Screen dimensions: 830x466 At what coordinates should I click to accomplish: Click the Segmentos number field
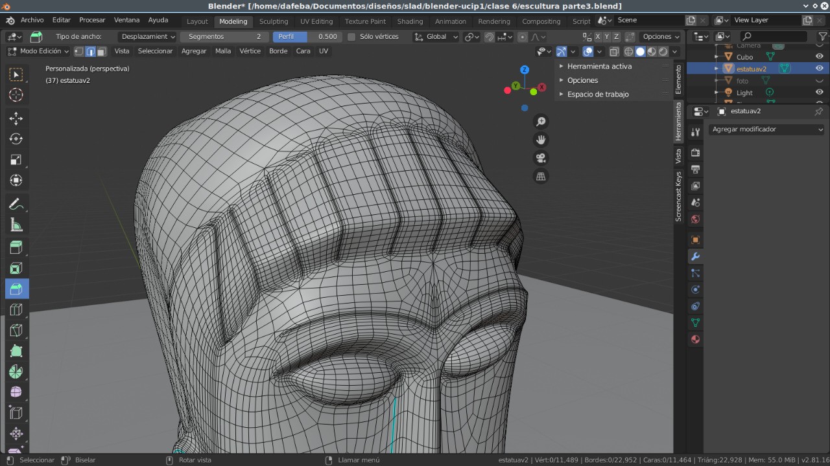click(224, 37)
